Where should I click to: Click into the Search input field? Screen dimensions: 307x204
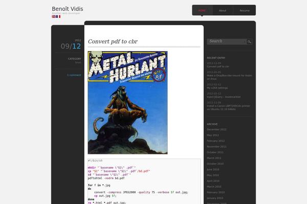pos(227,41)
